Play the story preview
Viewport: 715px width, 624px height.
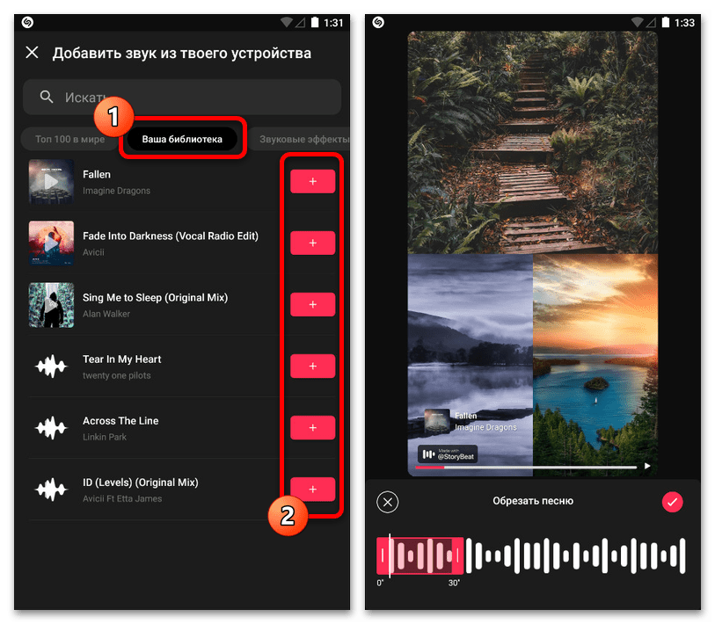coord(647,466)
